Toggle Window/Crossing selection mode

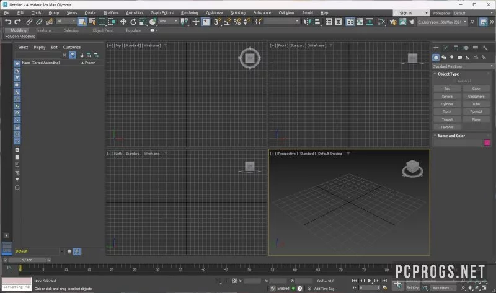(x=112, y=22)
